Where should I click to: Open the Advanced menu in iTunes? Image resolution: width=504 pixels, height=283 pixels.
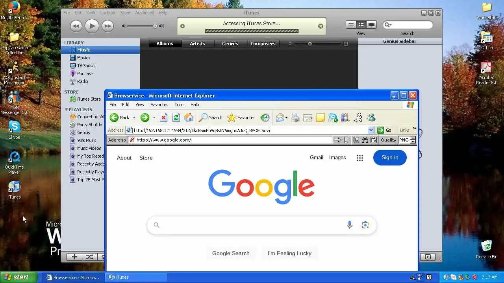point(145,13)
